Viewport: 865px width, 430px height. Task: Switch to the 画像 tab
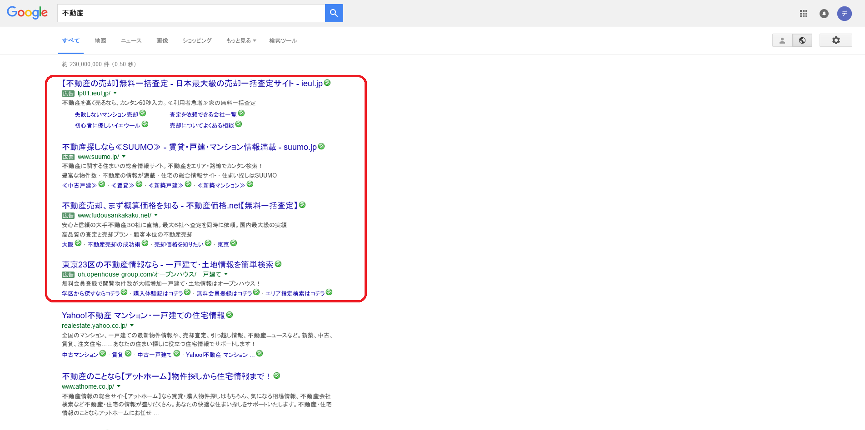coord(162,41)
